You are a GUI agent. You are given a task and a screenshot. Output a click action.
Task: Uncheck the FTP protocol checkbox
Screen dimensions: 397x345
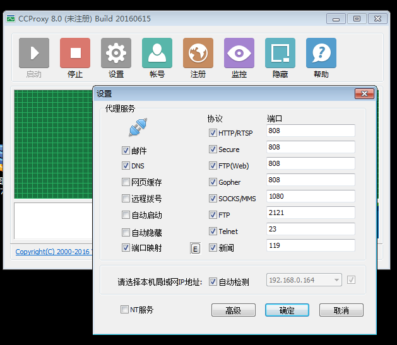coord(213,214)
